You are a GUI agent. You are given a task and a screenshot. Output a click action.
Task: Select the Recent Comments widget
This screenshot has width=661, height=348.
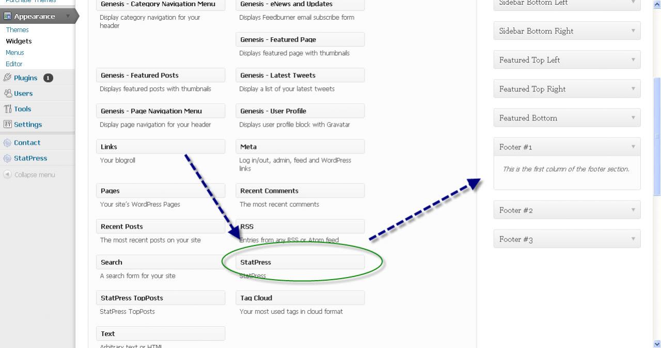pyautogui.click(x=300, y=190)
